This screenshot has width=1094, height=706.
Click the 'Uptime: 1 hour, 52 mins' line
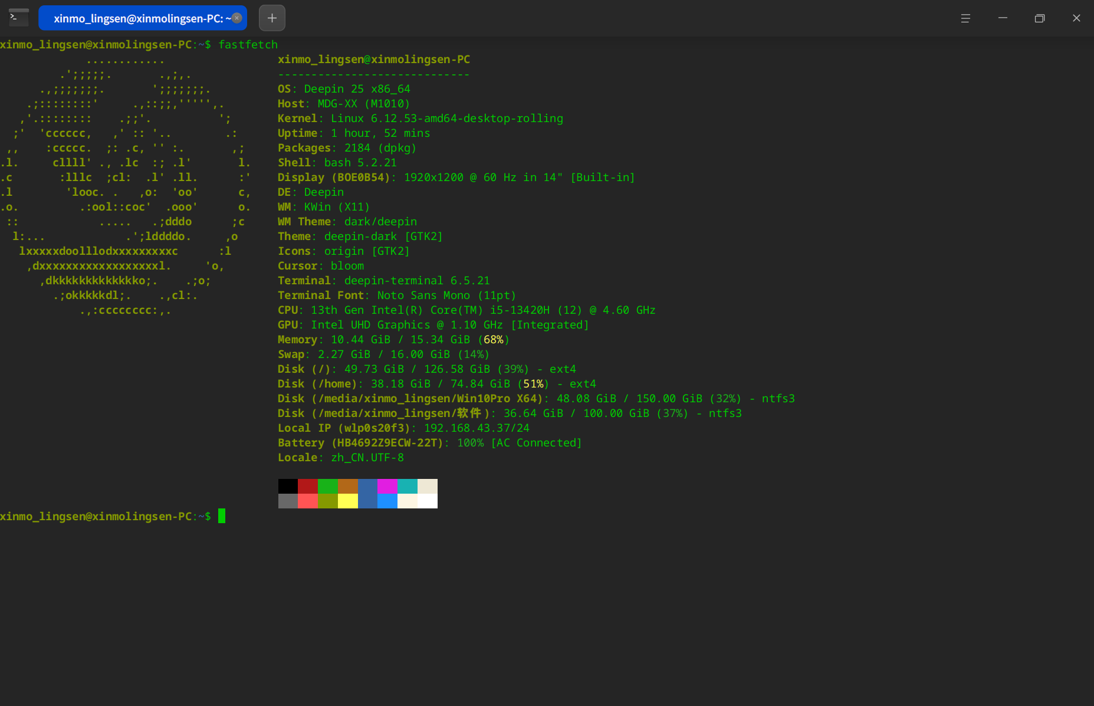coord(354,133)
